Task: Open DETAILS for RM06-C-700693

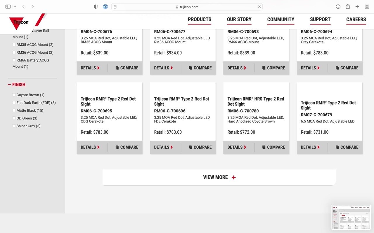Action: pyautogui.click(x=237, y=68)
